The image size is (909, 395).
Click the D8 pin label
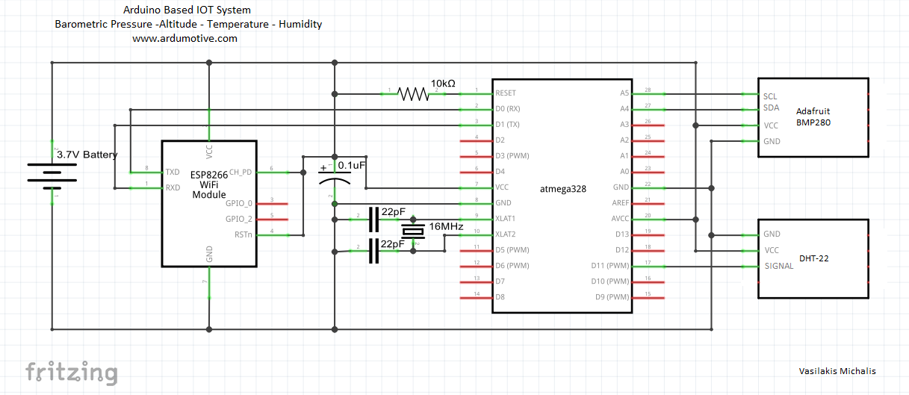500,297
